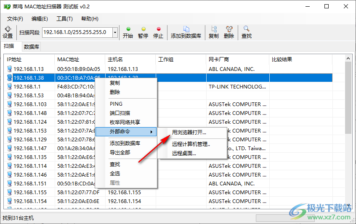Open the 文件(F) menu
Screen dimensions: 356x224
coord(15,19)
